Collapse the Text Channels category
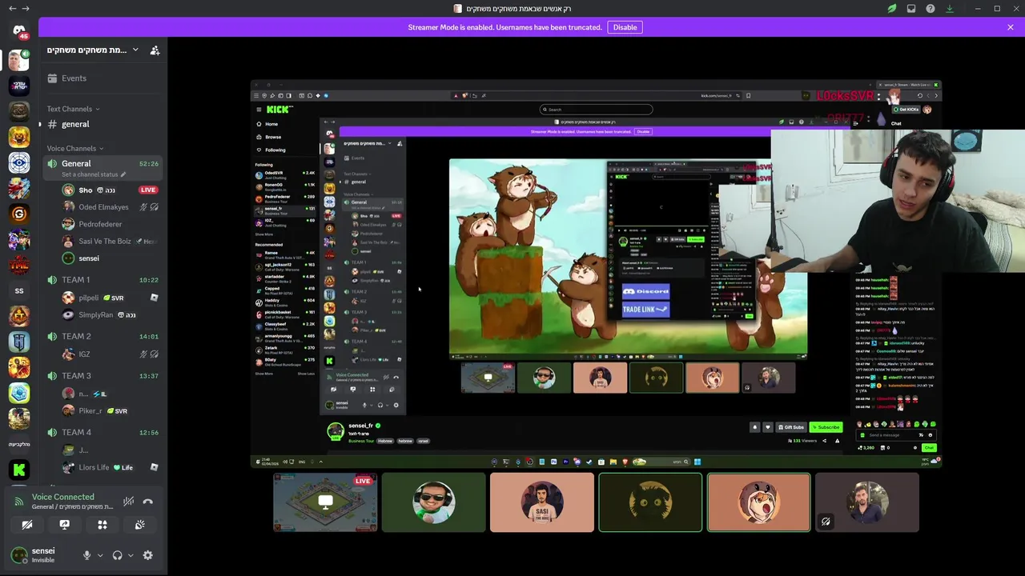The image size is (1025, 576). coord(73,109)
